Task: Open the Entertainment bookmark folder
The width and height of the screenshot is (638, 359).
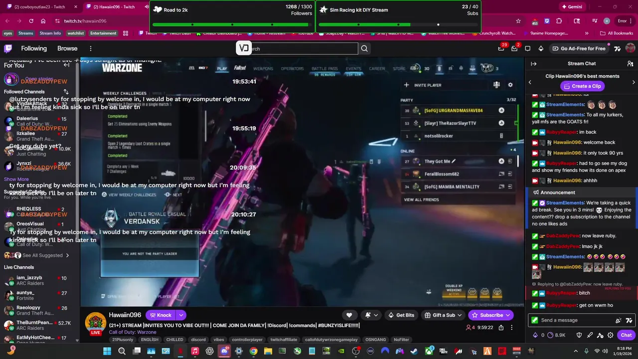Action: 103,33
